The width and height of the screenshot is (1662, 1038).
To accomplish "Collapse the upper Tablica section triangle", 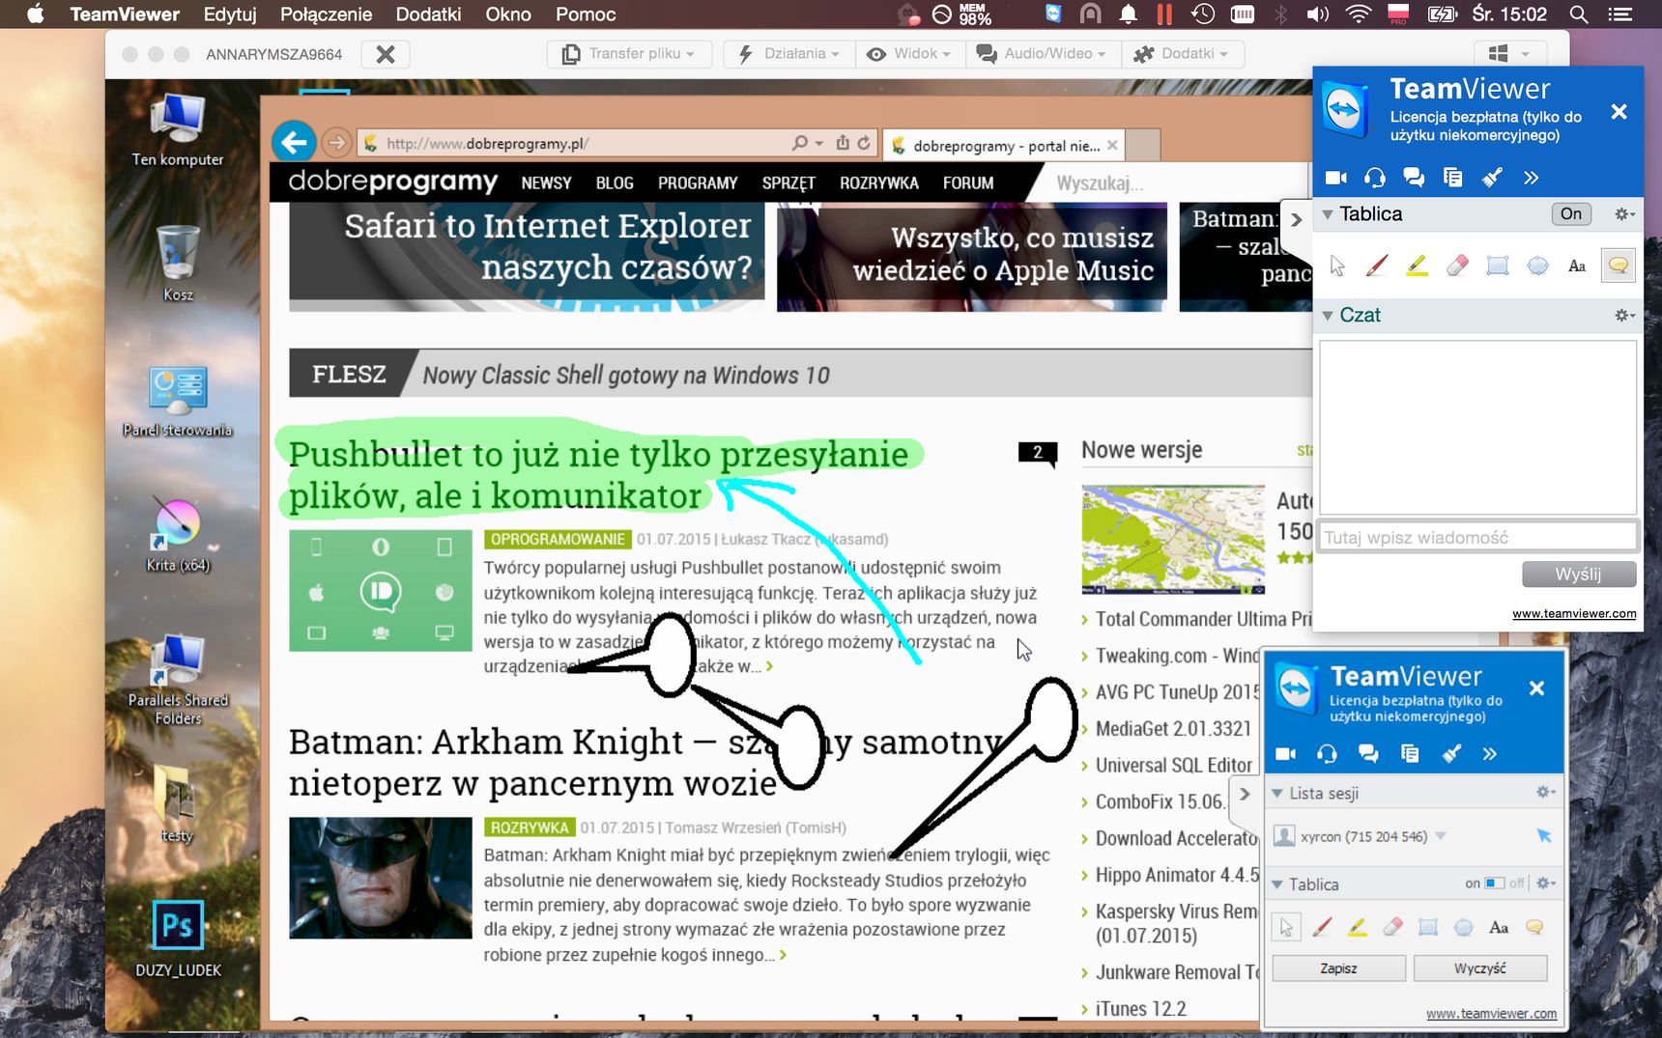I will pos(1328,214).
